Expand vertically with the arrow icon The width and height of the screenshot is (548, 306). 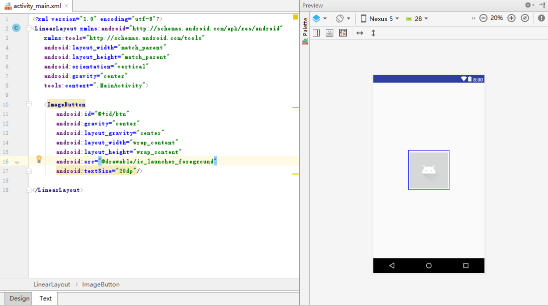point(373,33)
